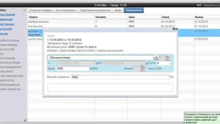Switch to the Мы откликнулись tab
The image size is (220, 124).
pyautogui.click(x=66, y=10)
